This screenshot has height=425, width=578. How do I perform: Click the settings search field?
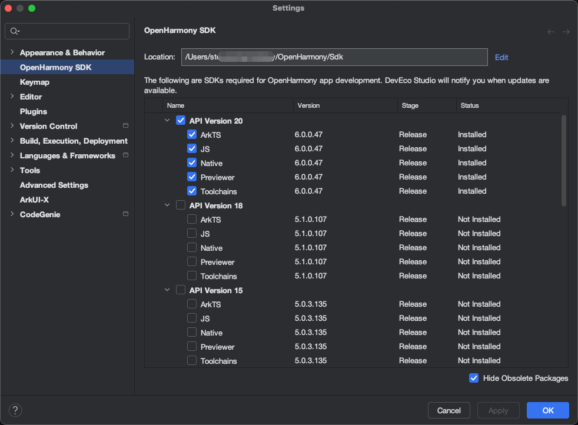point(67,31)
